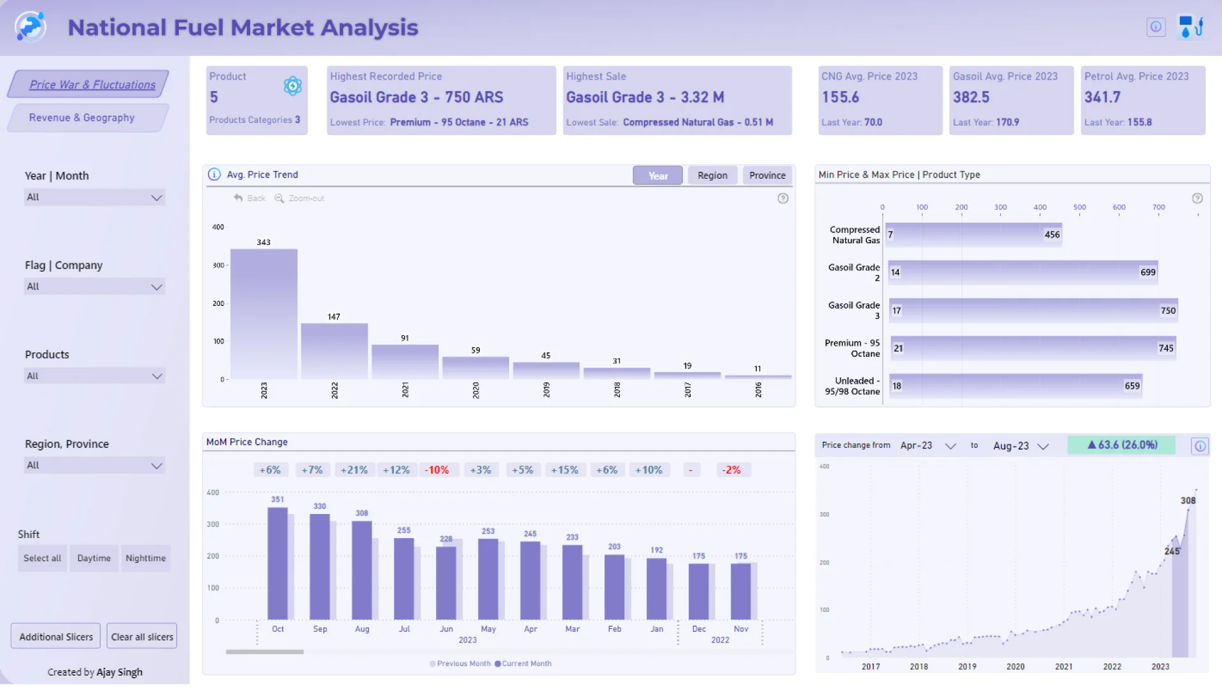Viewport: 1222px width, 687px height.
Task: Expand the Year | Month dropdown
Action: pos(95,197)
